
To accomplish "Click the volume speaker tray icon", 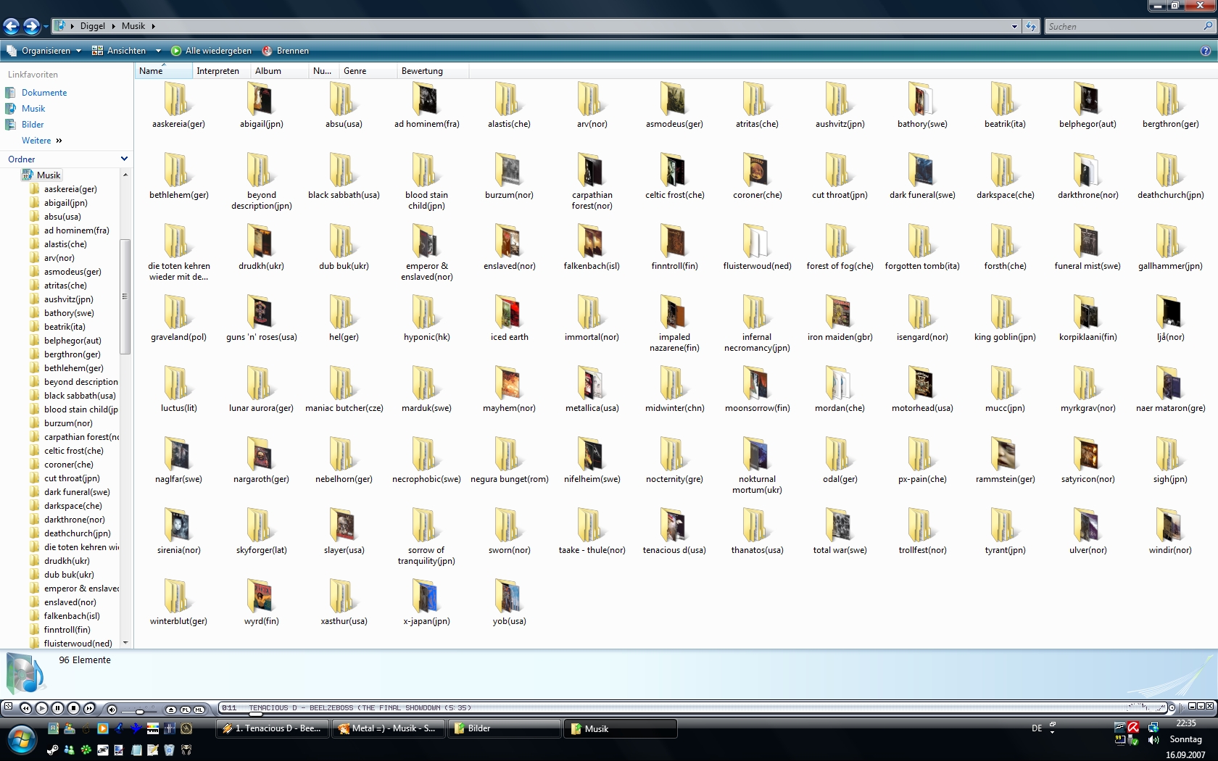I will tap(1153, 740).
